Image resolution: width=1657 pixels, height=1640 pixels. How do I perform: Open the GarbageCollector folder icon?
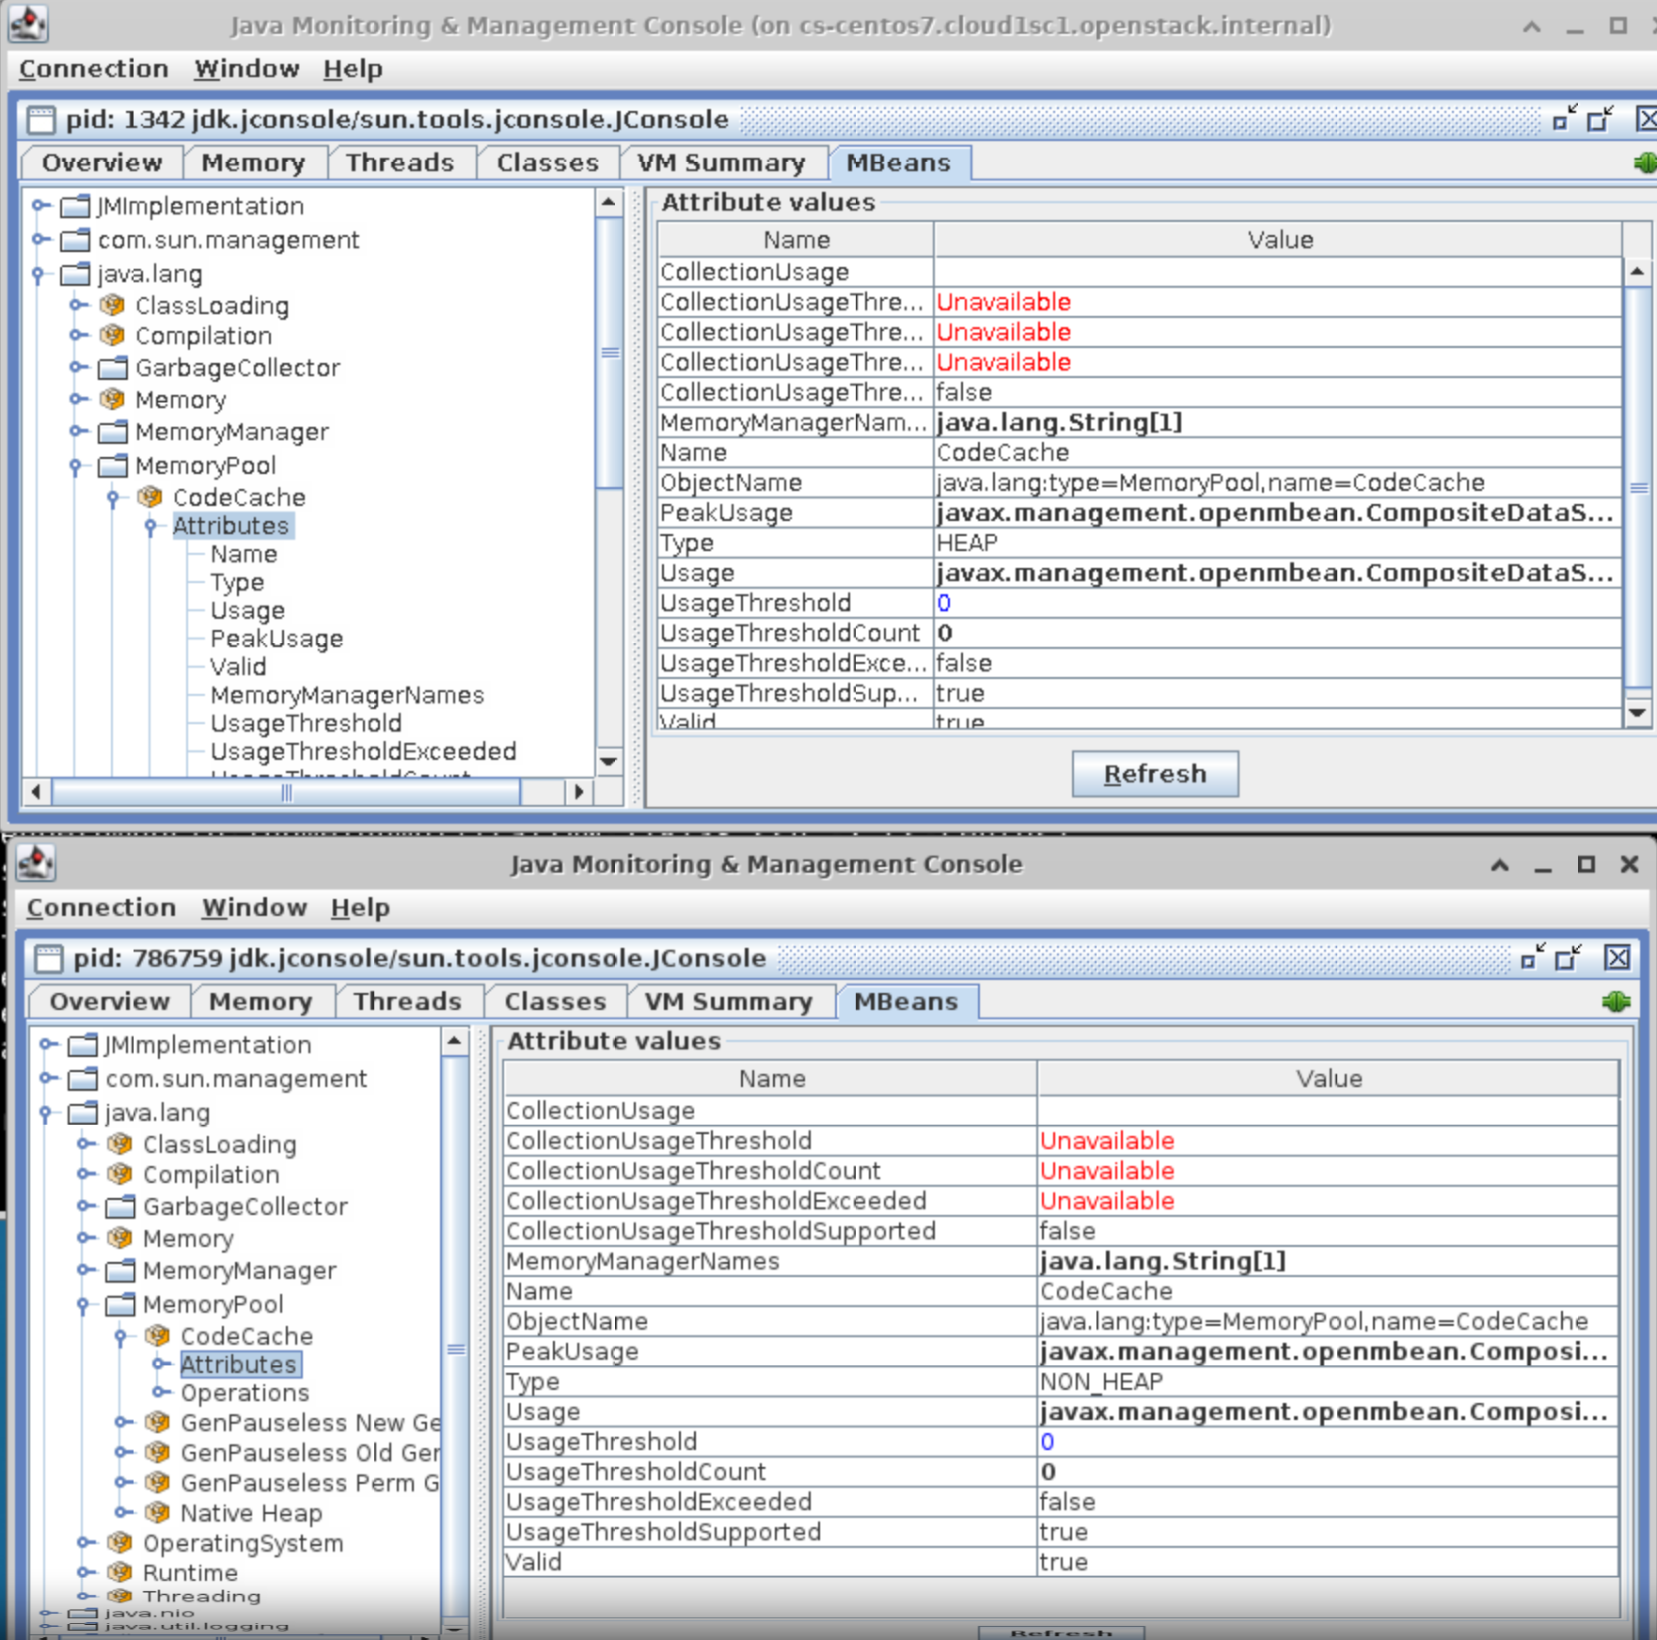point(112,368)
